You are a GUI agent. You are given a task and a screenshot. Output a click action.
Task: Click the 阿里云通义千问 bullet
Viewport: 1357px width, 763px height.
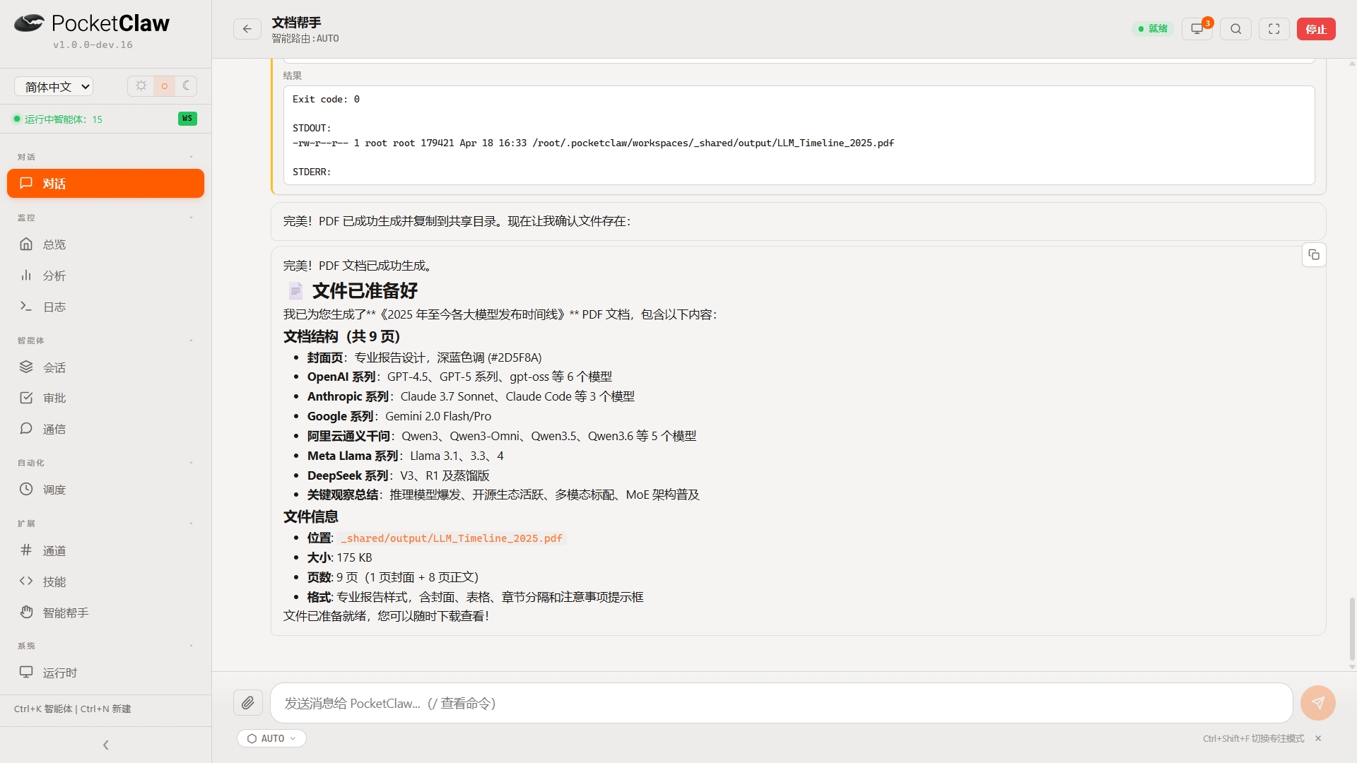coord(502,436)
